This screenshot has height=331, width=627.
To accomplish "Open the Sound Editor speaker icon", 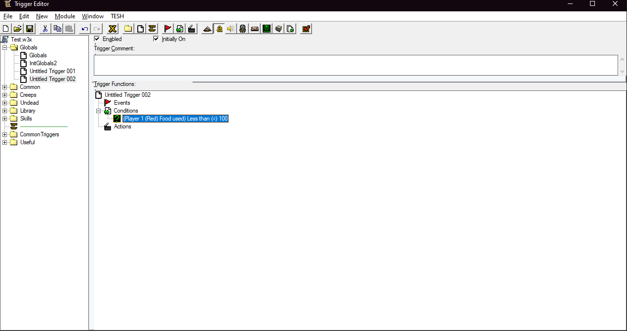I will [x=231, y=29].
